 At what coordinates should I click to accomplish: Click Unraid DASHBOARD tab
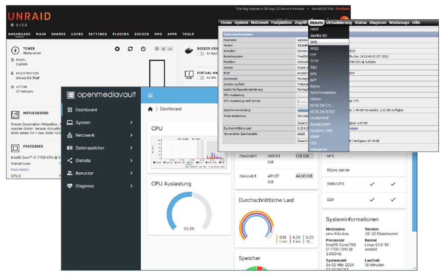click(19, 34)
